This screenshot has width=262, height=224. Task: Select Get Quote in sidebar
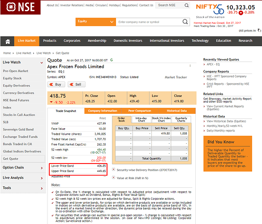23,159
